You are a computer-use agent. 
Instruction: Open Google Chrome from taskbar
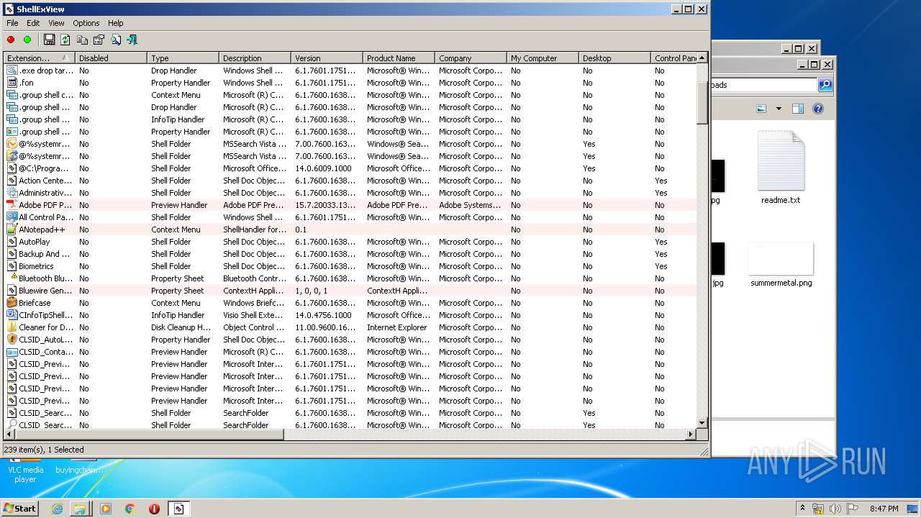pos(130,509)
